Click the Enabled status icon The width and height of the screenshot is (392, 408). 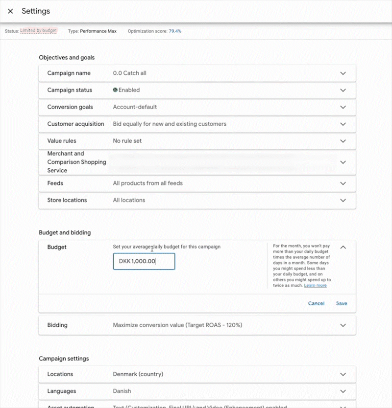tap(116, 90)
